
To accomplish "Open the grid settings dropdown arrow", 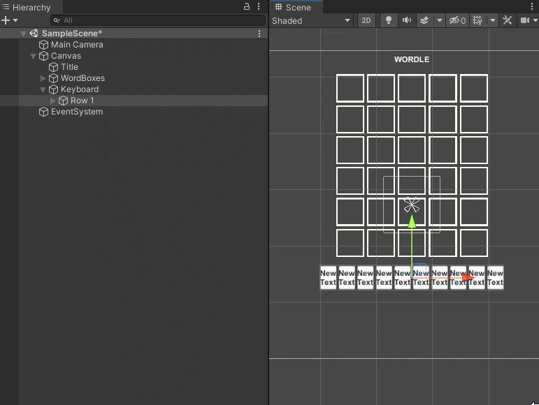I will [x=493, y=20].
